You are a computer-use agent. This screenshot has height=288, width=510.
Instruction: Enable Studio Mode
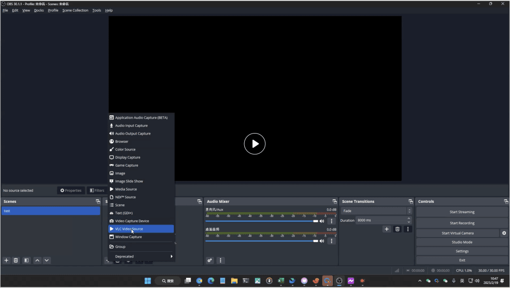[x=462, y=242]
